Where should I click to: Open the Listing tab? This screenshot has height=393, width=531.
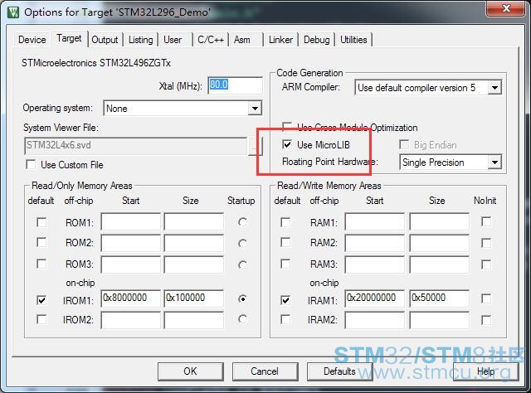(x=140, y=40)
